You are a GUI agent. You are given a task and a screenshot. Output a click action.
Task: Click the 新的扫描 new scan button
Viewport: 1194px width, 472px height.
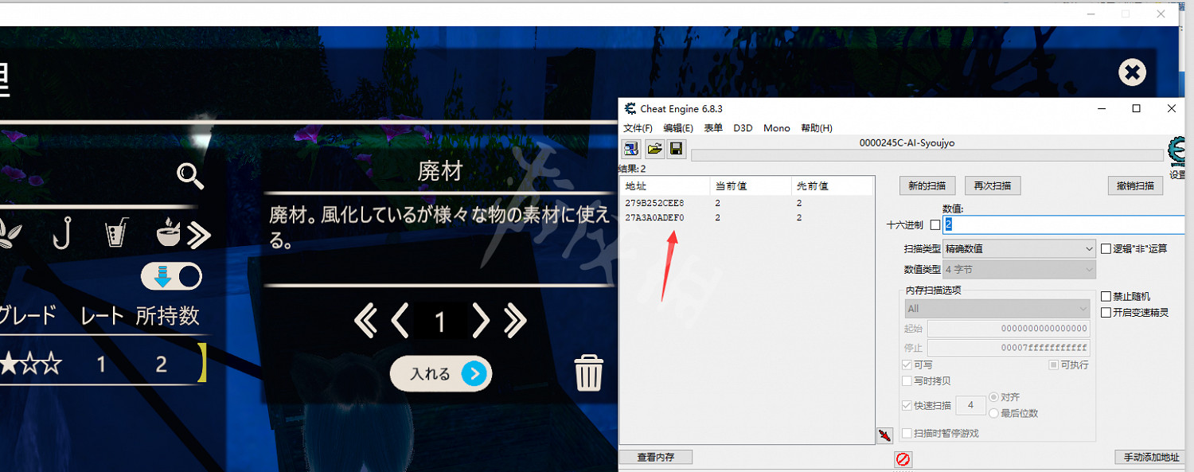pos(927,185)
